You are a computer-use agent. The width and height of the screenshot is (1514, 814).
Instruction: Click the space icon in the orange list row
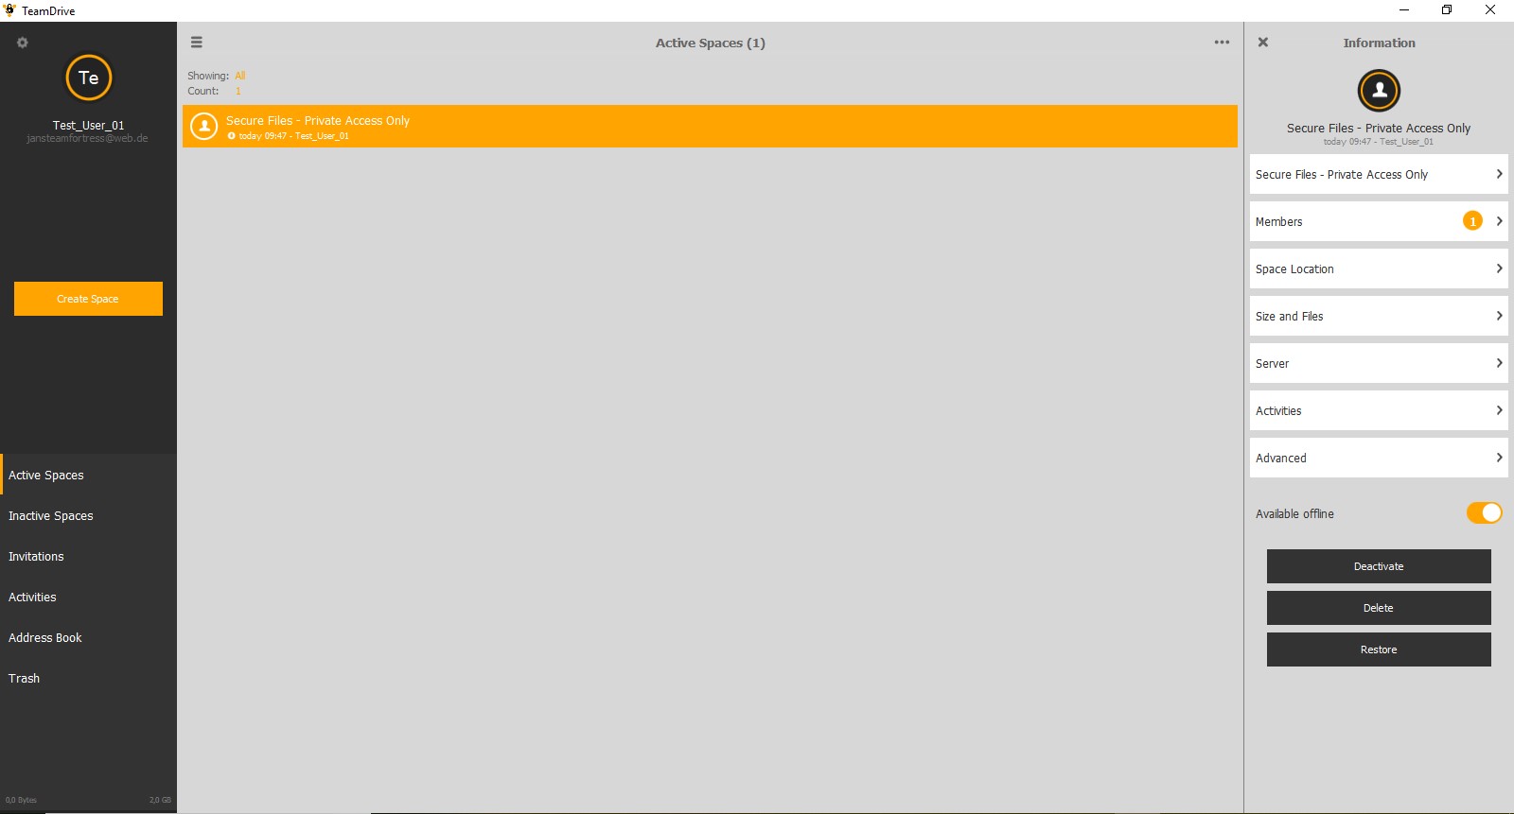point(203,126)
